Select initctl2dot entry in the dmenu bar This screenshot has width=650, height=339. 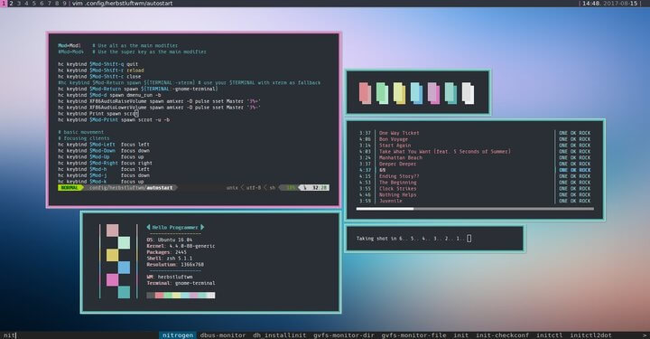[x=590, y=334]
